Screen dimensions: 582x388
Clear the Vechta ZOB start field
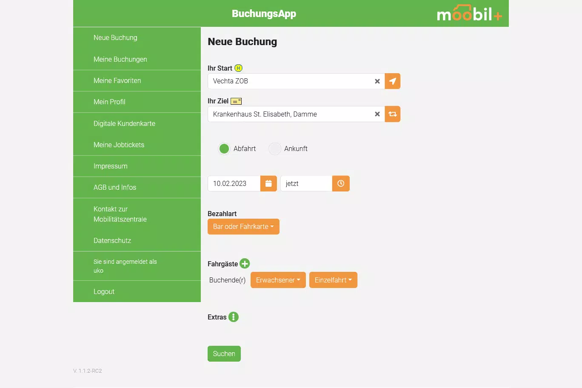click(x=377, y=81)
